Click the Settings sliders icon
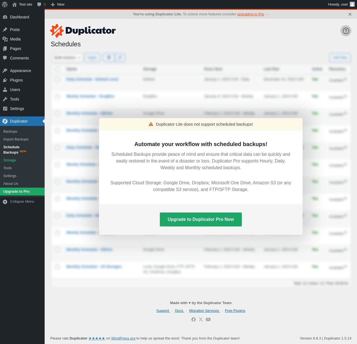The height and width of the screenshot is (344, 357). [5, 109]
